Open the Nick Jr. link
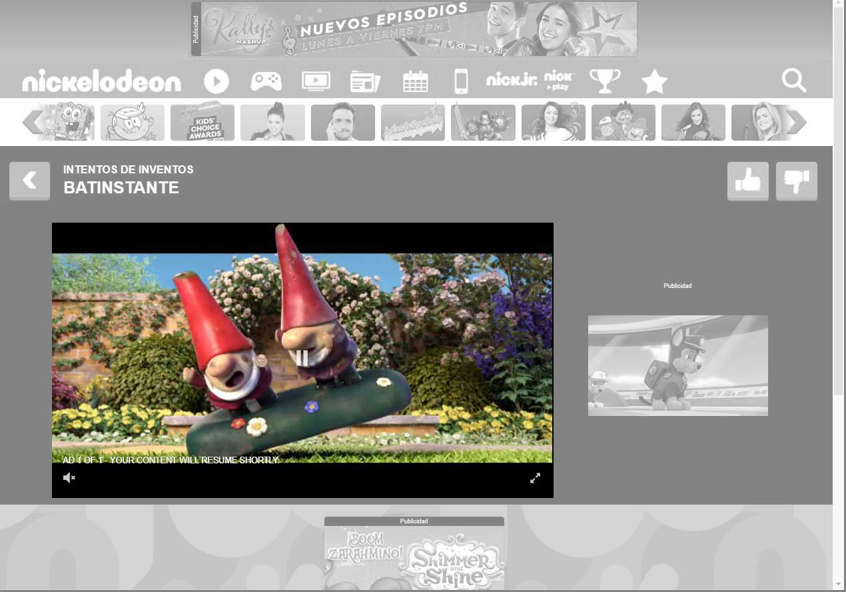Image resolution: width=846 pixels, height=592 pixels. click(x=511, y=81)
